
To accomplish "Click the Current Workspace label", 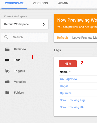I will (15, 16).
